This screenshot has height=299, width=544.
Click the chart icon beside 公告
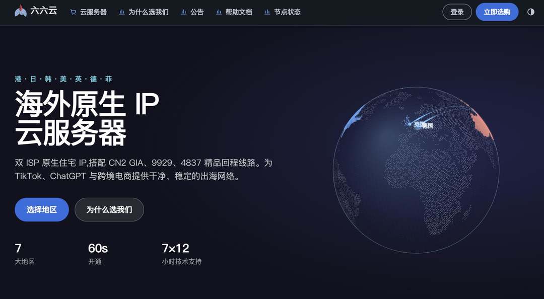(x=183, y=12)
